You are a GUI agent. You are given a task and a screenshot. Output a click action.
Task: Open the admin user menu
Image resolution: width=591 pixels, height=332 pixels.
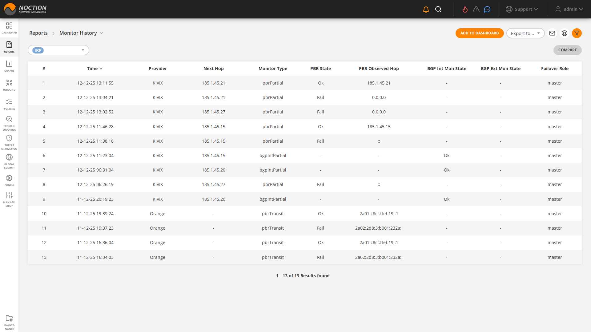pos(569,9)
